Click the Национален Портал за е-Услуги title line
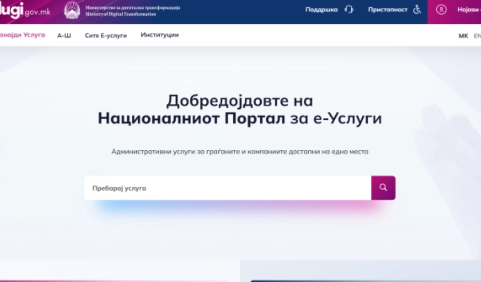Screen dimensions: 481x282 pos(239,119)
